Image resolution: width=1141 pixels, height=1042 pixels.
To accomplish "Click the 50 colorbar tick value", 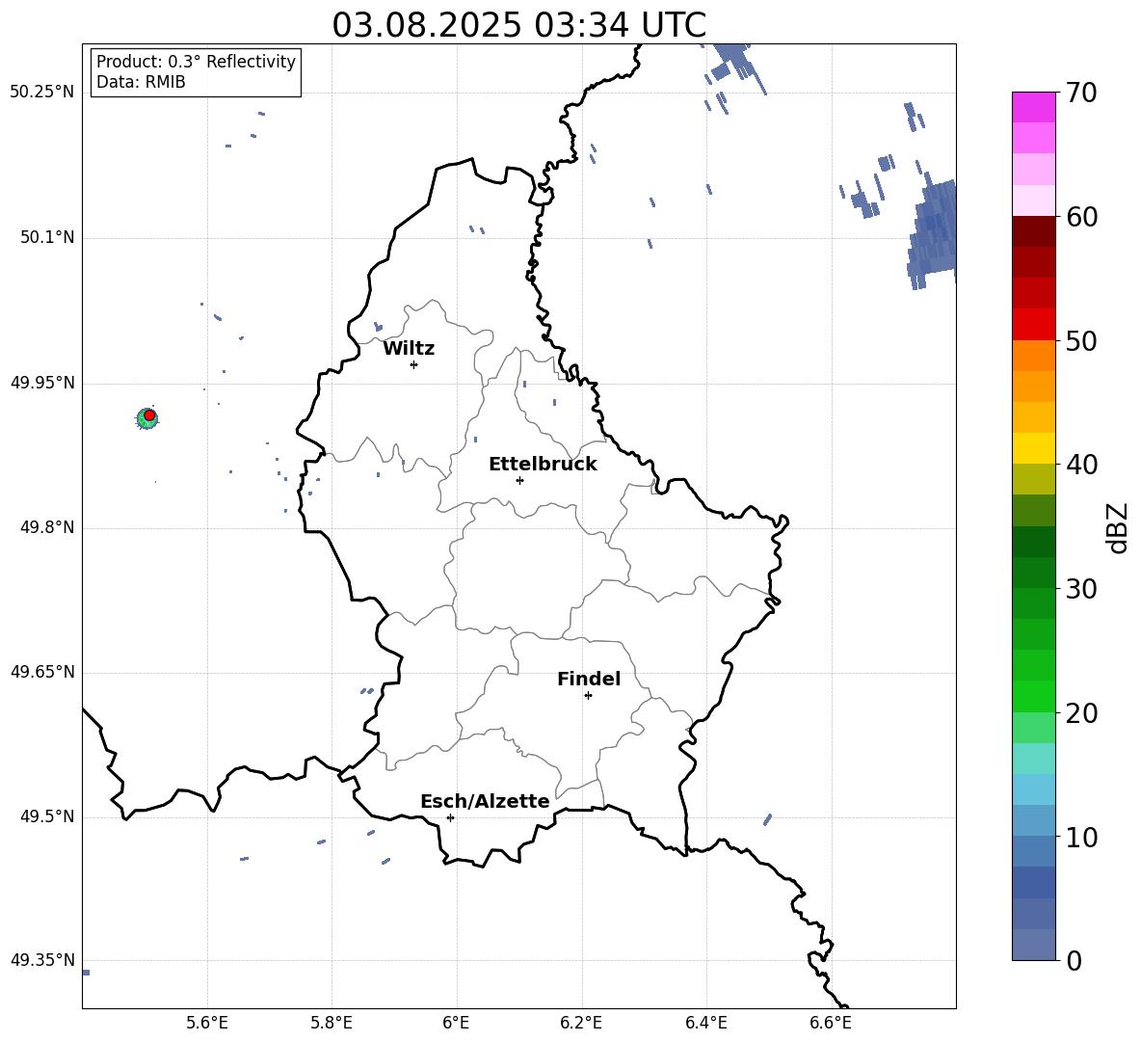I will point(1081,340).
